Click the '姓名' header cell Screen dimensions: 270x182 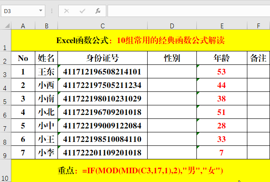(47, 58)
